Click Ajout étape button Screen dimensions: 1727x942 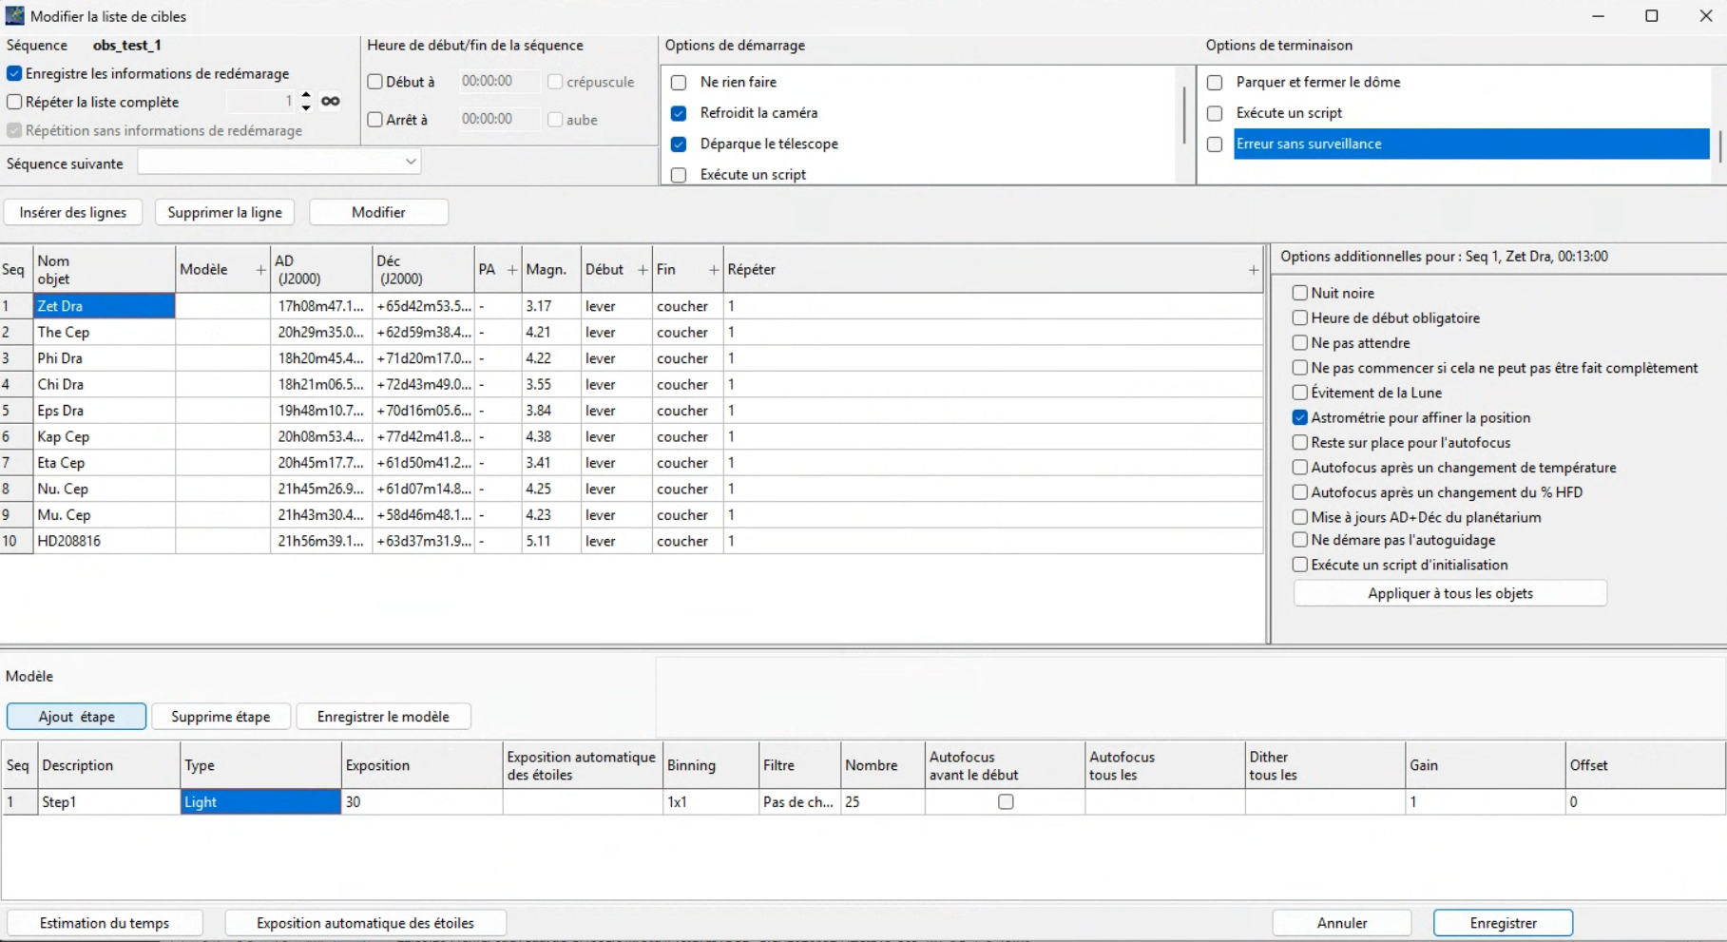coord(77,717)
